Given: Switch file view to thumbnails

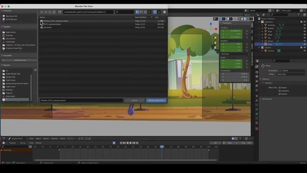Looking at the screenshot, I should (x=145, y=12).
